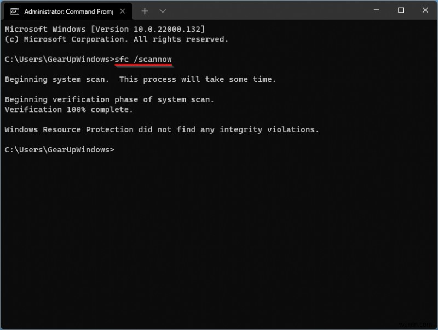
Task: Maximize the terminal window
Action: coord(400,10)
